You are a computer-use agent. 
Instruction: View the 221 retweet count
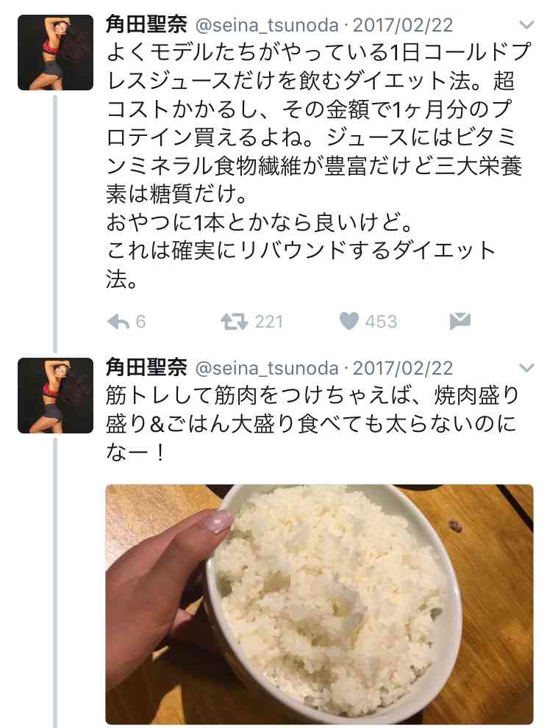pyautogui.click(x=268, y=321)
